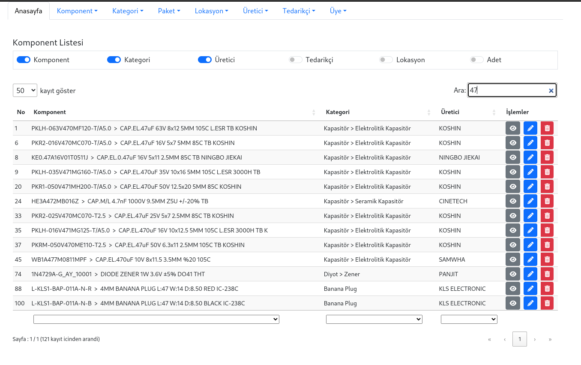This screenshot has width=581, height=365.
Task: Edit the PKLH-016V471MG125-T/A5.0 component
Action: 530,230
